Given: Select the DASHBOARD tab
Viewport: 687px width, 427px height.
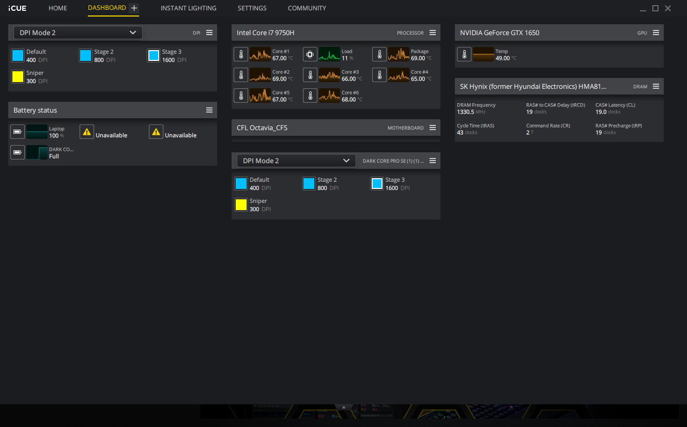Looking at the screenshot, I should tap(107, 8).
